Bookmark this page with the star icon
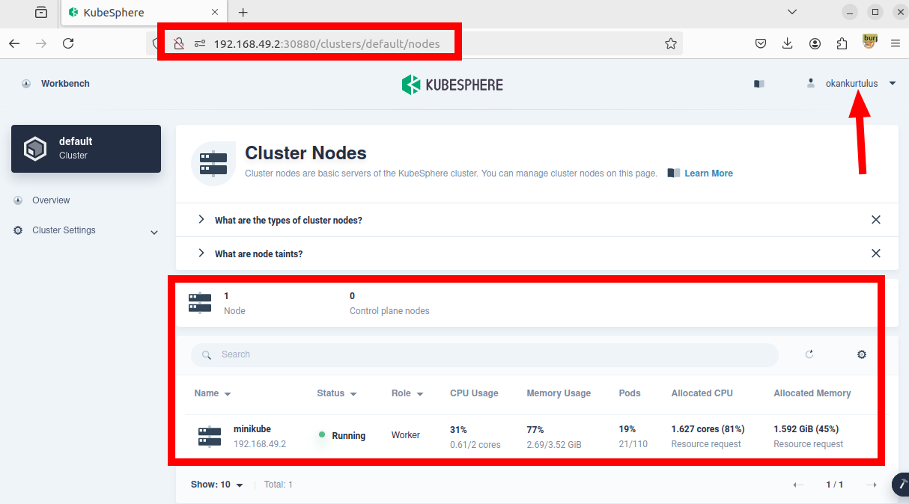 click(x=671, y=43)
